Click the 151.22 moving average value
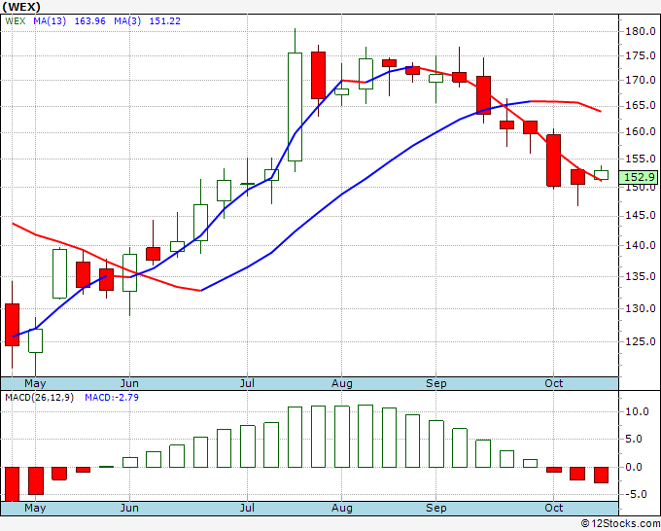661x531 pixels. click(165, 20)
